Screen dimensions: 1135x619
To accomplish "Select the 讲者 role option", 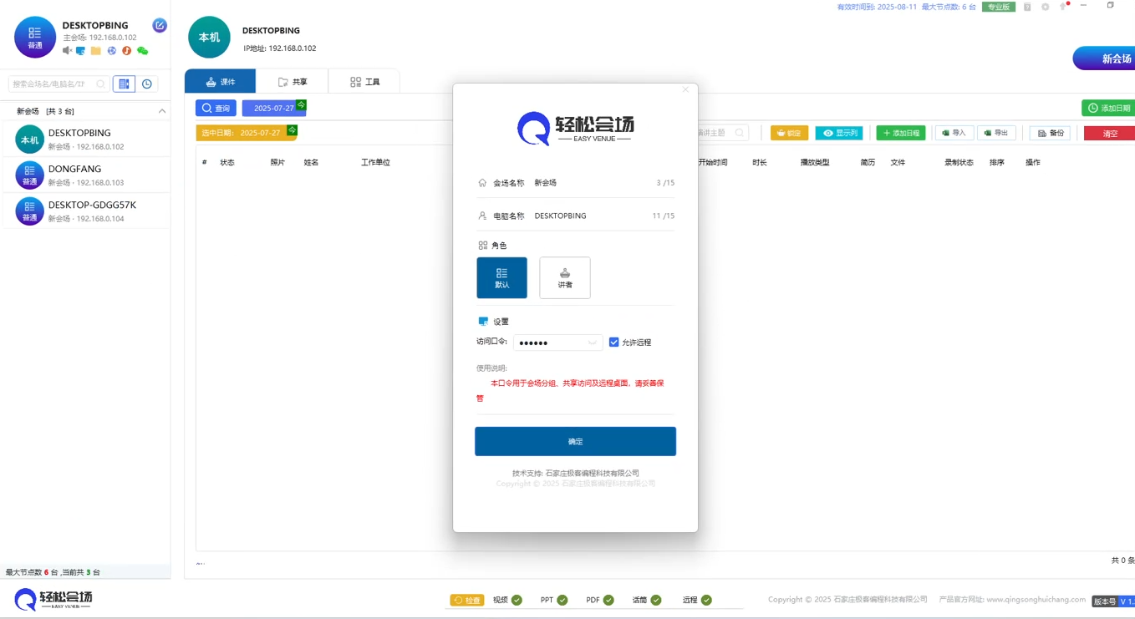I will pyautogui.click(x=565, y=277).
